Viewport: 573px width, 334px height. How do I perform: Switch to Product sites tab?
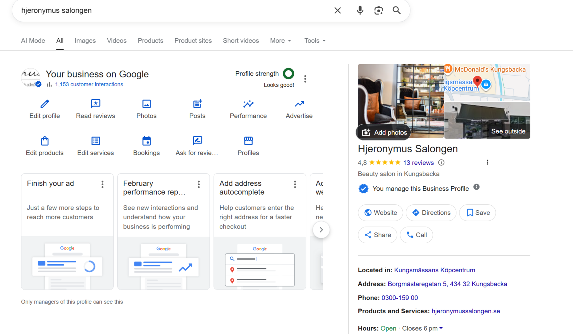(193, 41)
